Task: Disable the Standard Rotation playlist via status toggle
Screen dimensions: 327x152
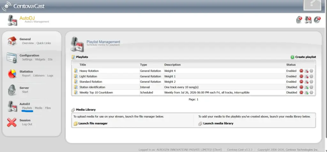Action: (x=306, y=82)
